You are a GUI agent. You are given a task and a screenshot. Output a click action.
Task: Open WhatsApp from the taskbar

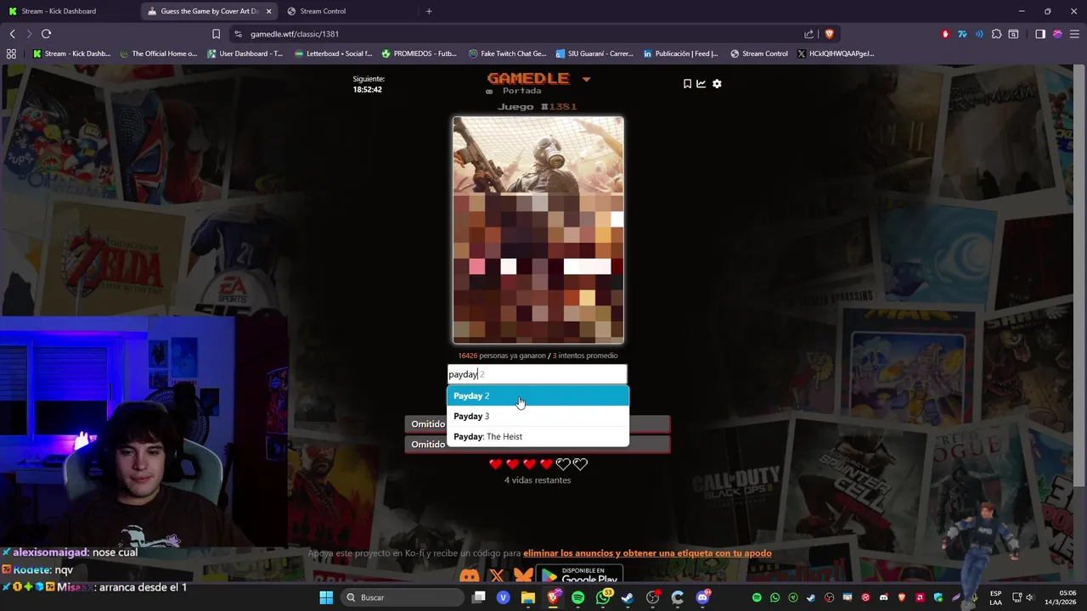[x=603, y=597]
